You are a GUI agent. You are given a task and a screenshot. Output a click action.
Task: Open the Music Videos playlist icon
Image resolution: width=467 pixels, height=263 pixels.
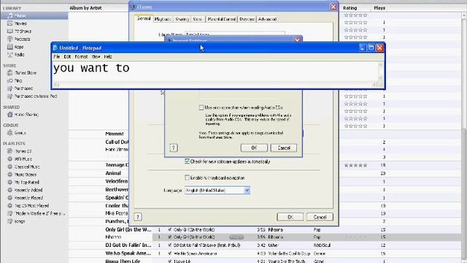tap(10, 175)
